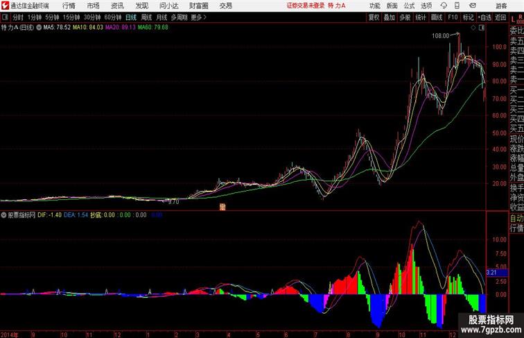Click the 统计 statistics button
This screenshot has width=524, height=338.
coord(421,17)
